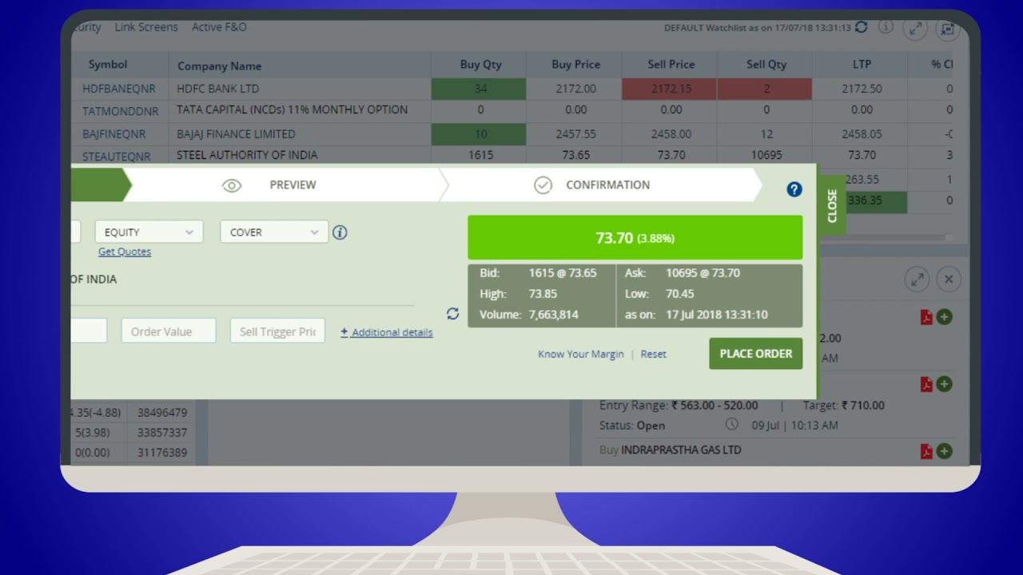Click volume value 38496479 in lower table
Viewport: 1023px width, 575px height.
(162, 413)
